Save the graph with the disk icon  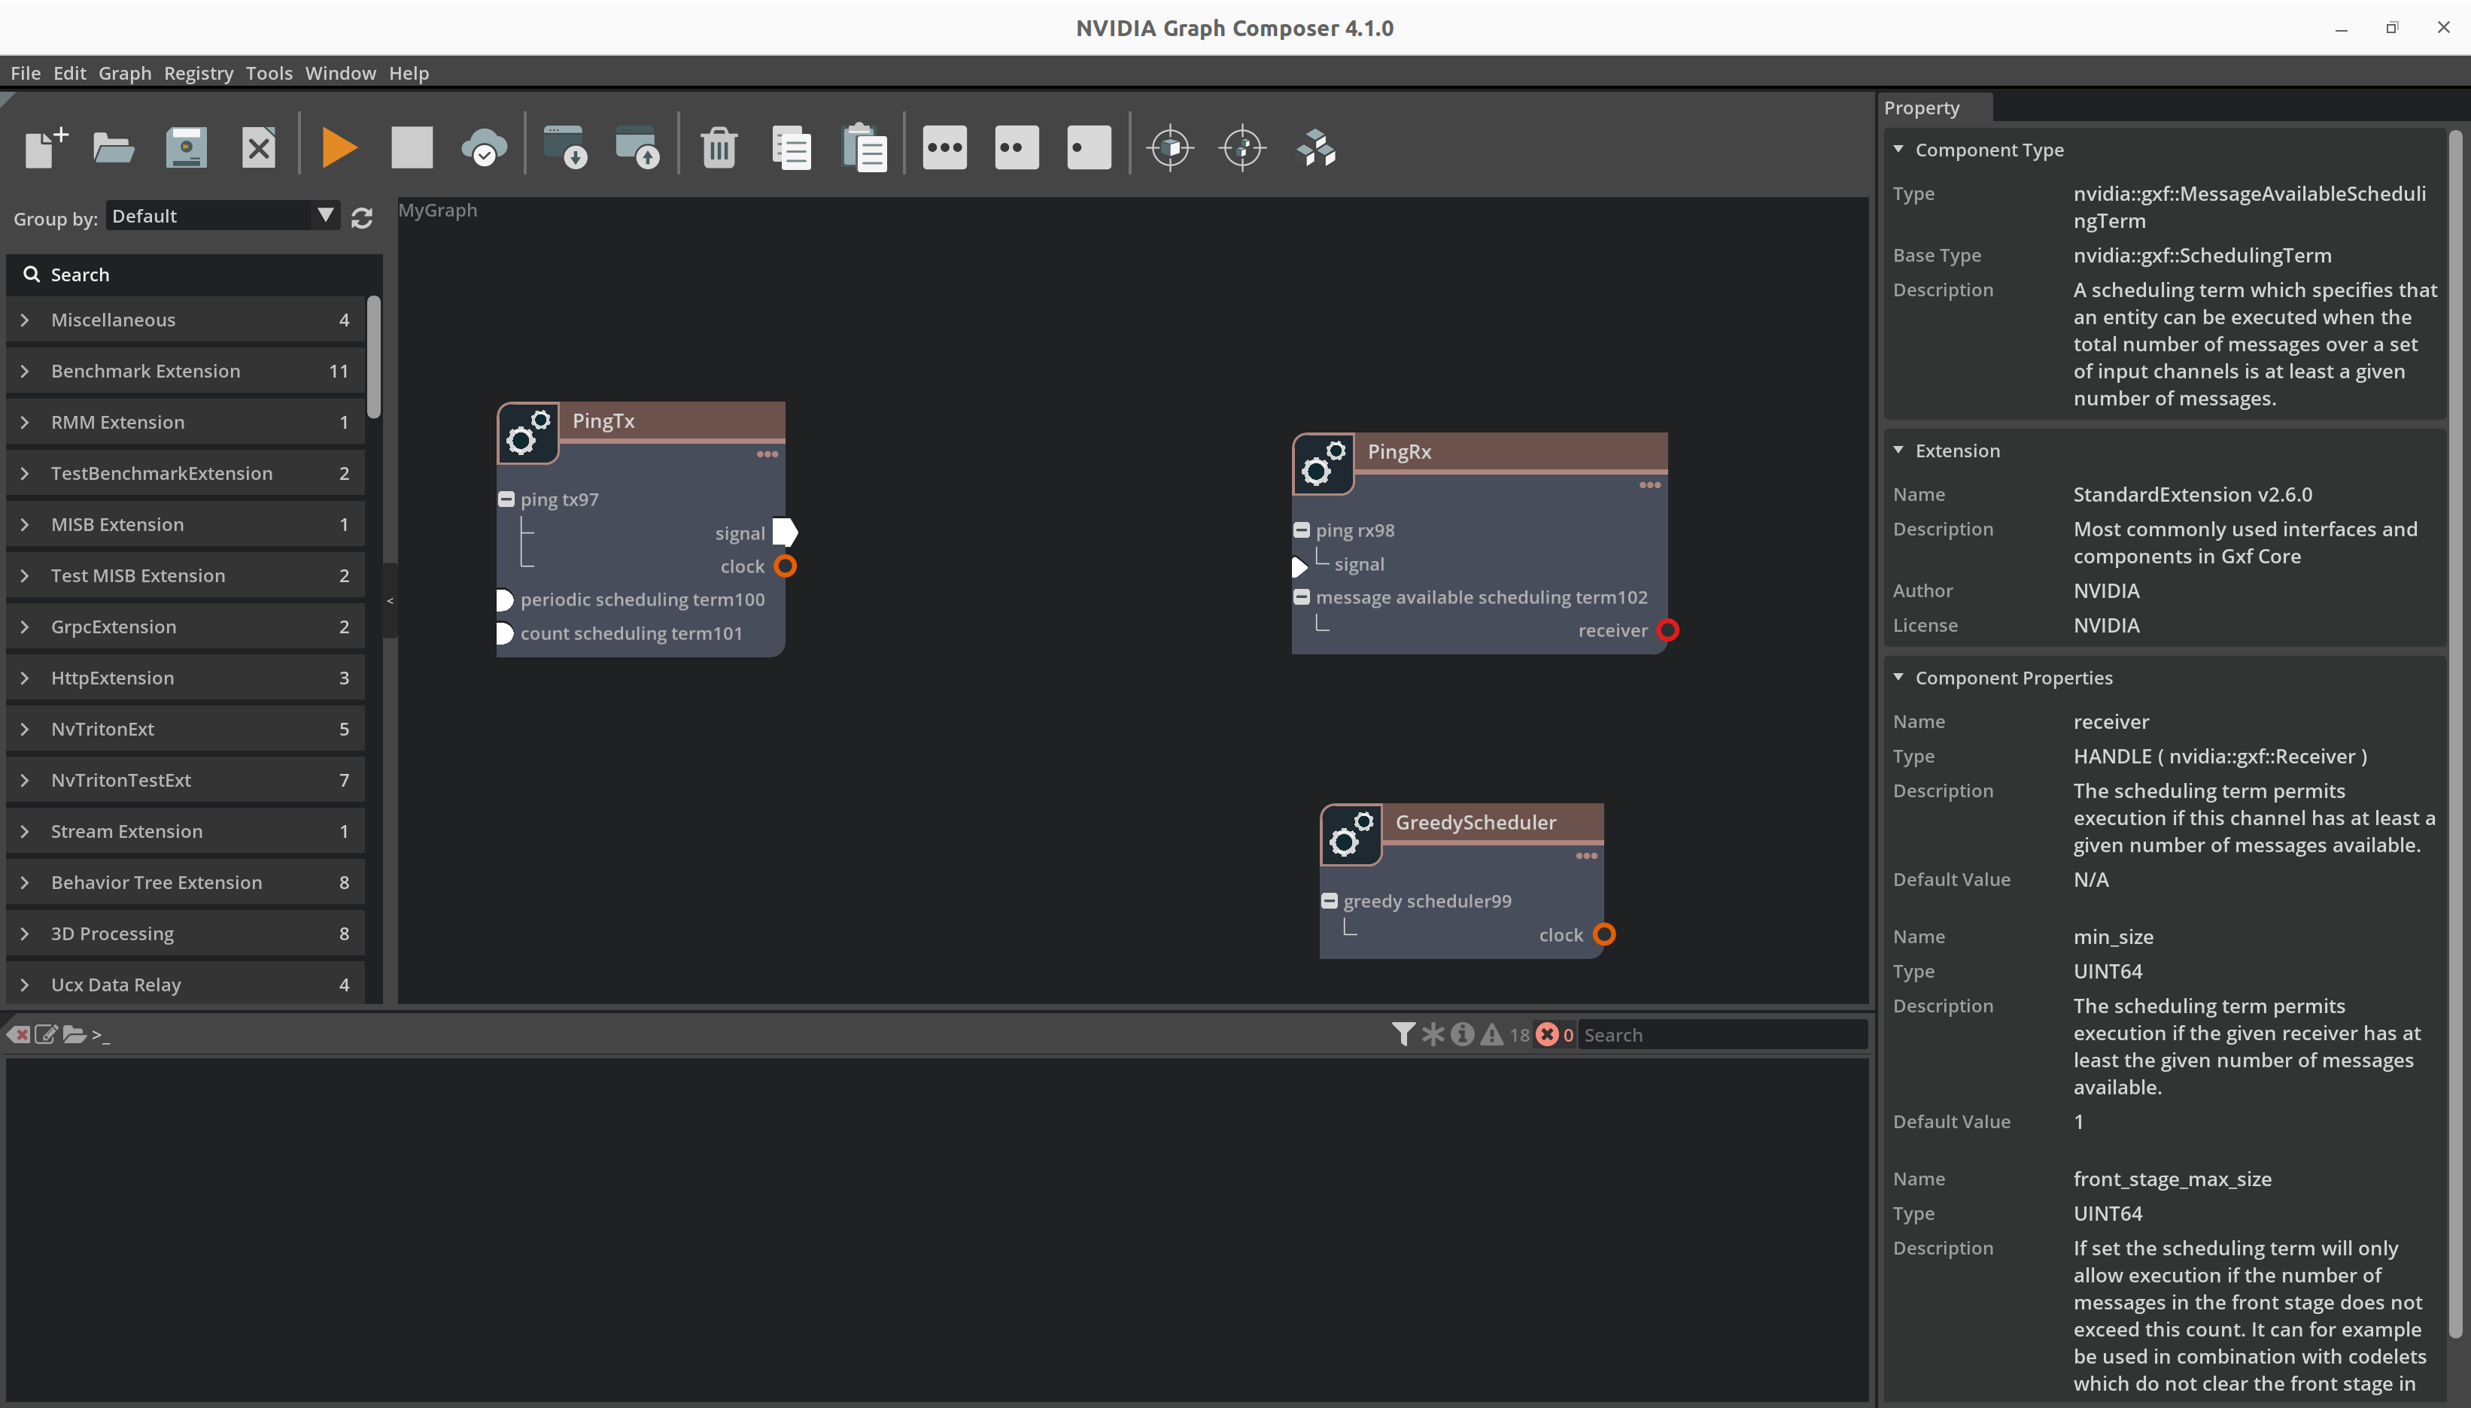[186, 148]
